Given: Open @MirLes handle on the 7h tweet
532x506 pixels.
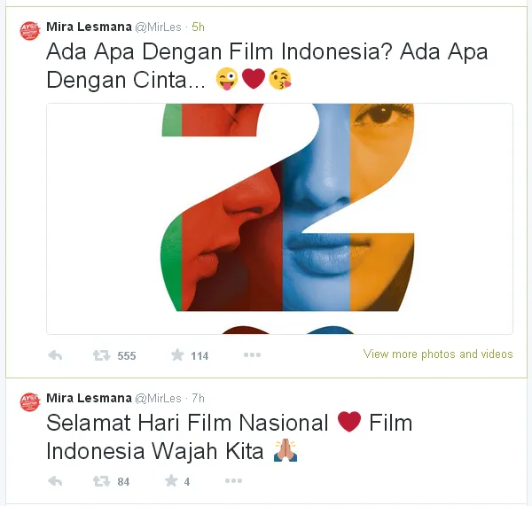Looking at the screenshot, I should (158, 398).
